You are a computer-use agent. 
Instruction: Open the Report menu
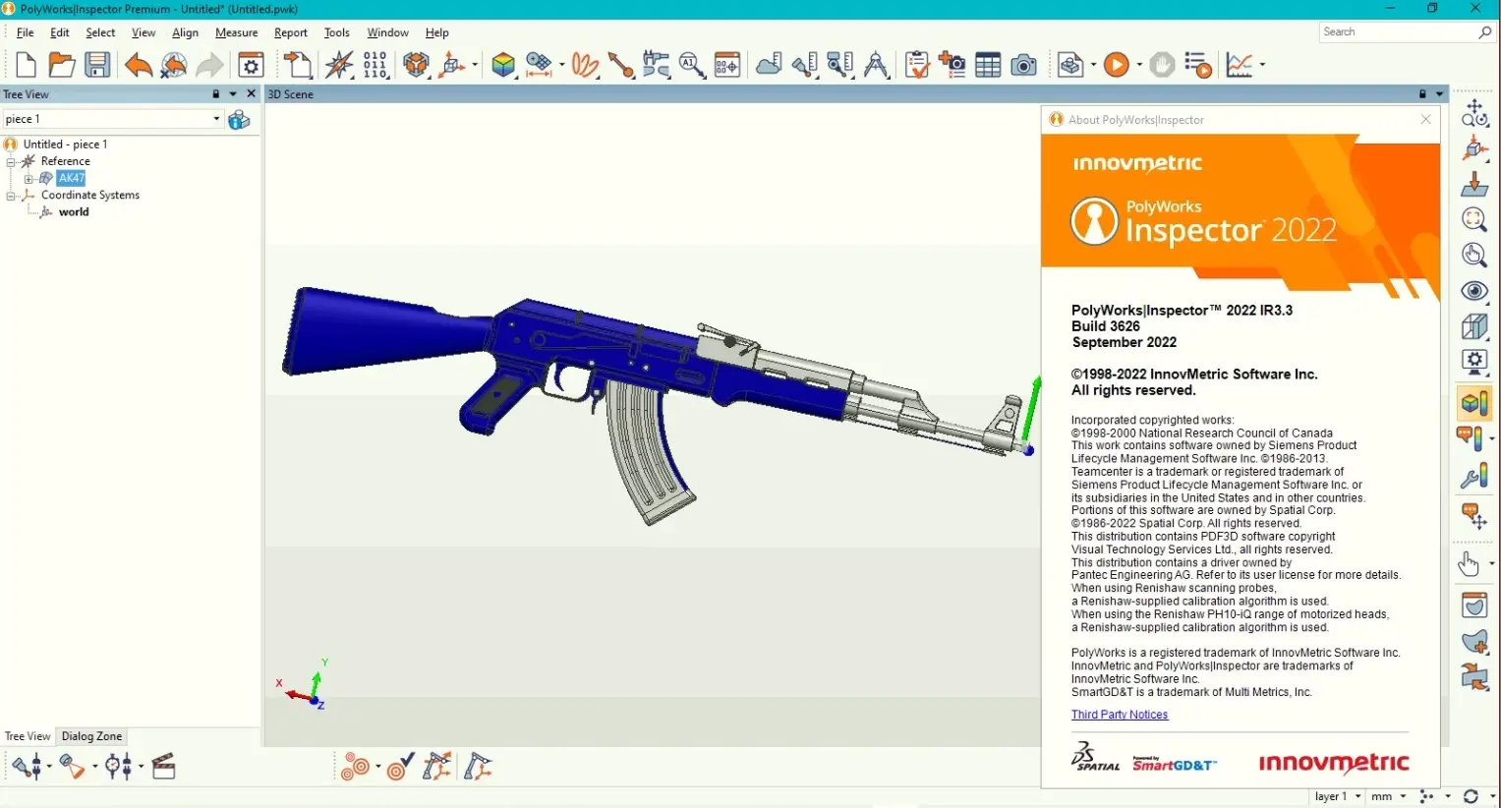pos(291,32)
